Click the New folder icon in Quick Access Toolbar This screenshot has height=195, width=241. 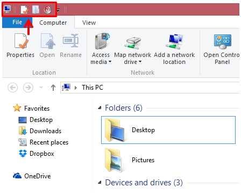coord(36,10)
